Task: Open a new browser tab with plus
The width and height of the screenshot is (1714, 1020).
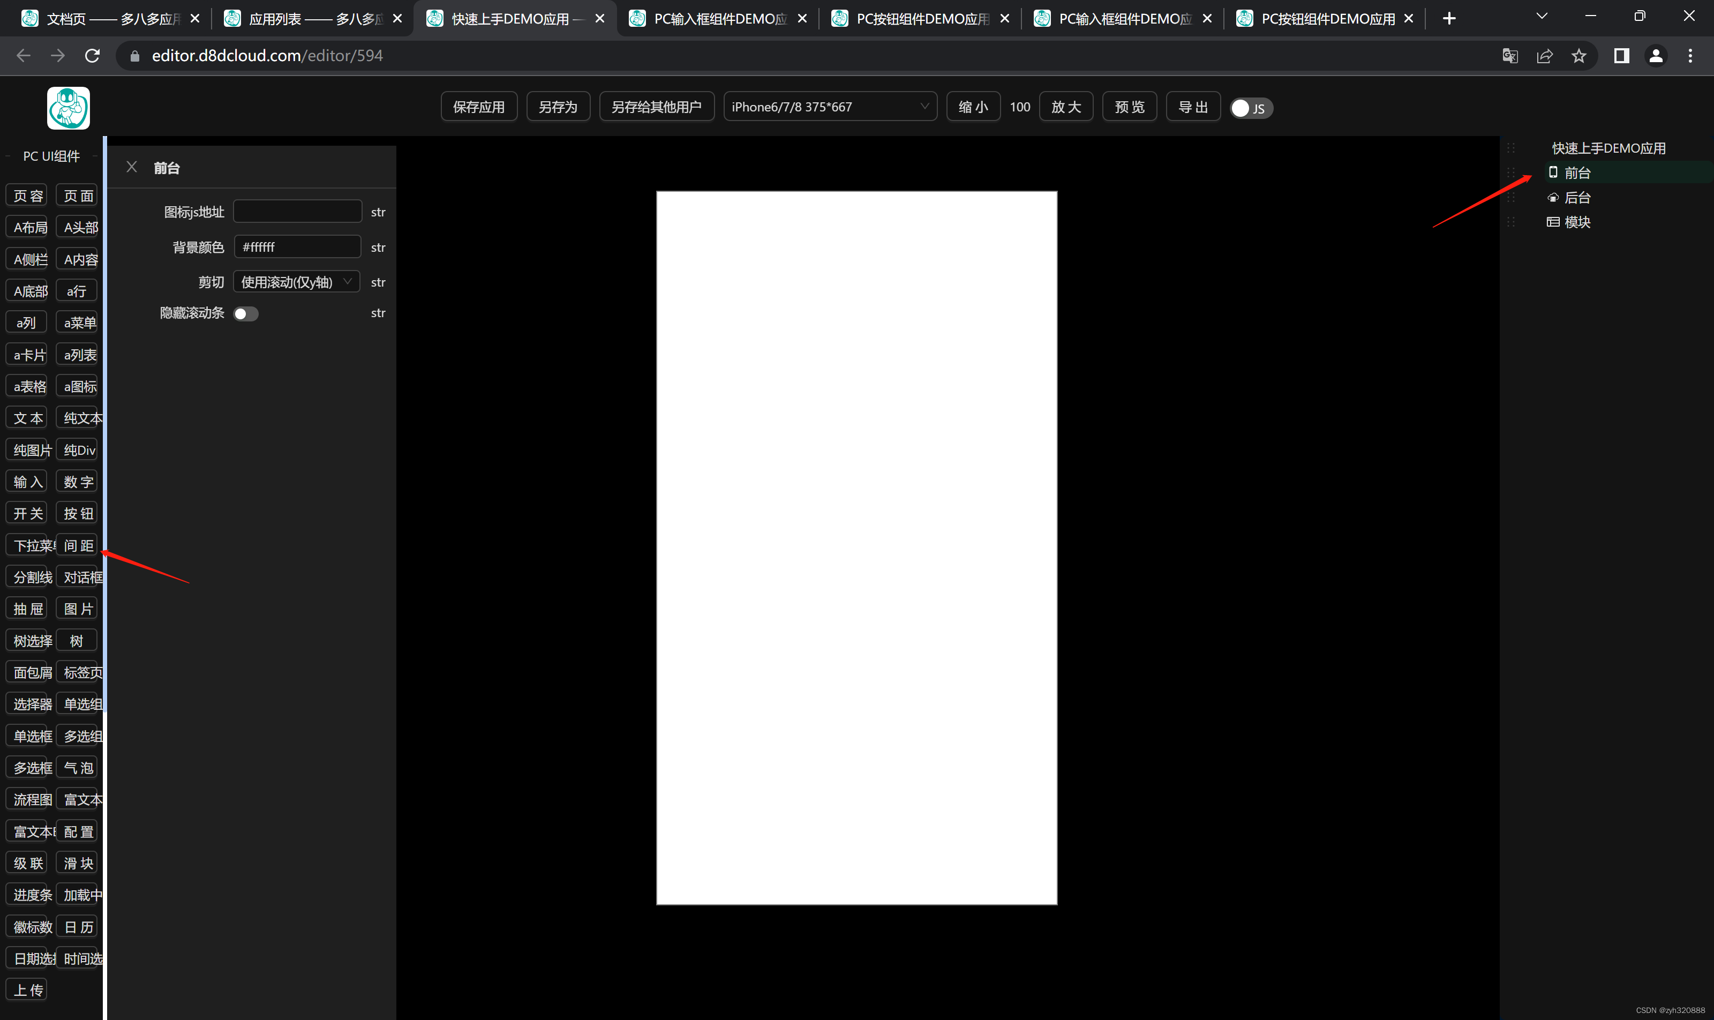Action: (x=1449, y=19)
